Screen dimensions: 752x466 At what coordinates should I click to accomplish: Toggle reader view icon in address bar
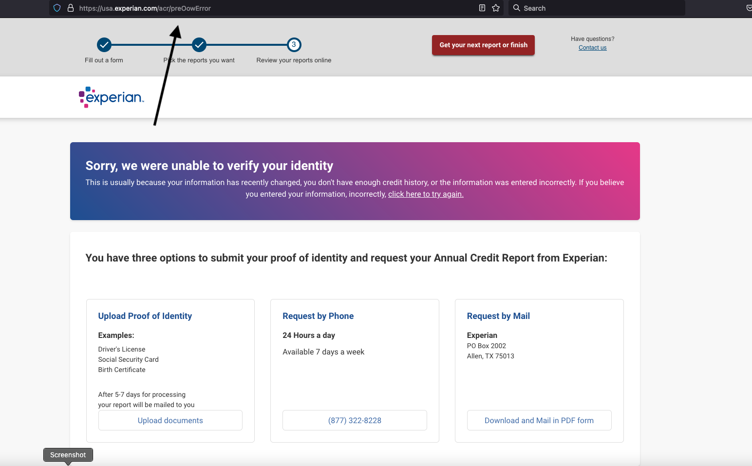(482, 8)
